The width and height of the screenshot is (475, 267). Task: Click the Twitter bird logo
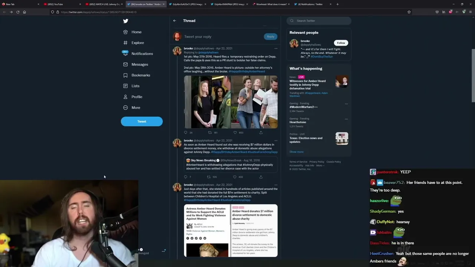point(125,21)
